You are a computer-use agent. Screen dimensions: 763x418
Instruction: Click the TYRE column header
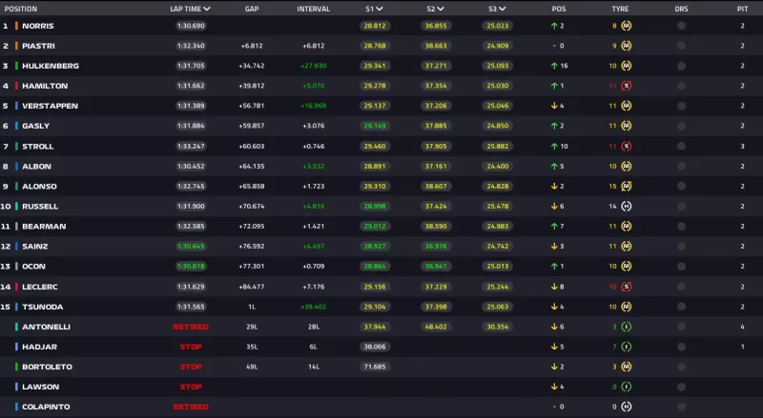620,9
